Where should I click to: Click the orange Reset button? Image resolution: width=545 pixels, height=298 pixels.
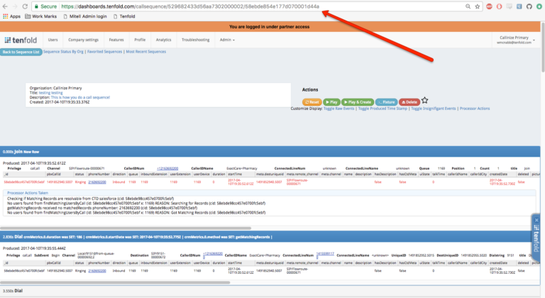[312, 102]
